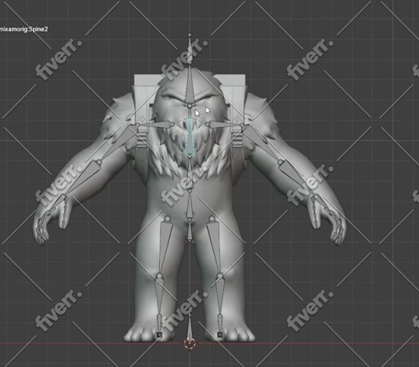Image resolution: width=419 pixels, height=367 pixels.
Task: Select the hips bone at the pelvis
Action: [x=190, y=230]
